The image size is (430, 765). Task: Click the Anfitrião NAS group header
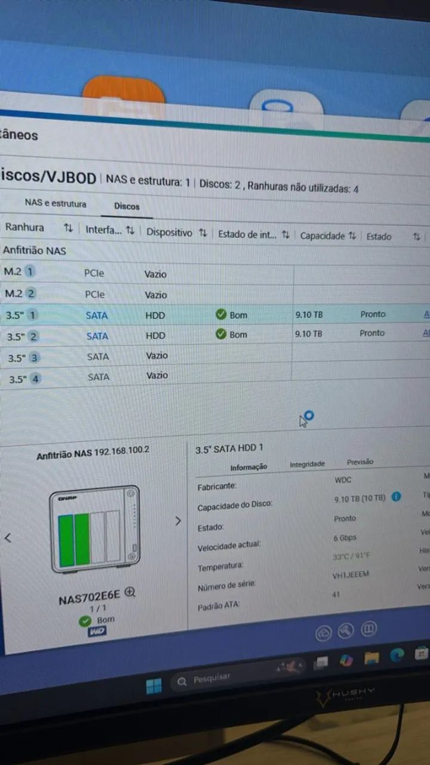pos(34,250)
